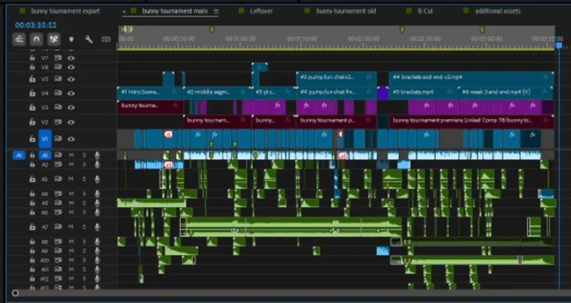Screen dimensions: 571x303
Task: Click the V4 track label
Action: 45,93
